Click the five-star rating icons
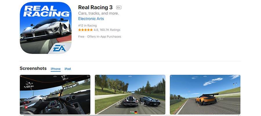The height and width of the screenshot is (116, 261). (x=85, y=30)
